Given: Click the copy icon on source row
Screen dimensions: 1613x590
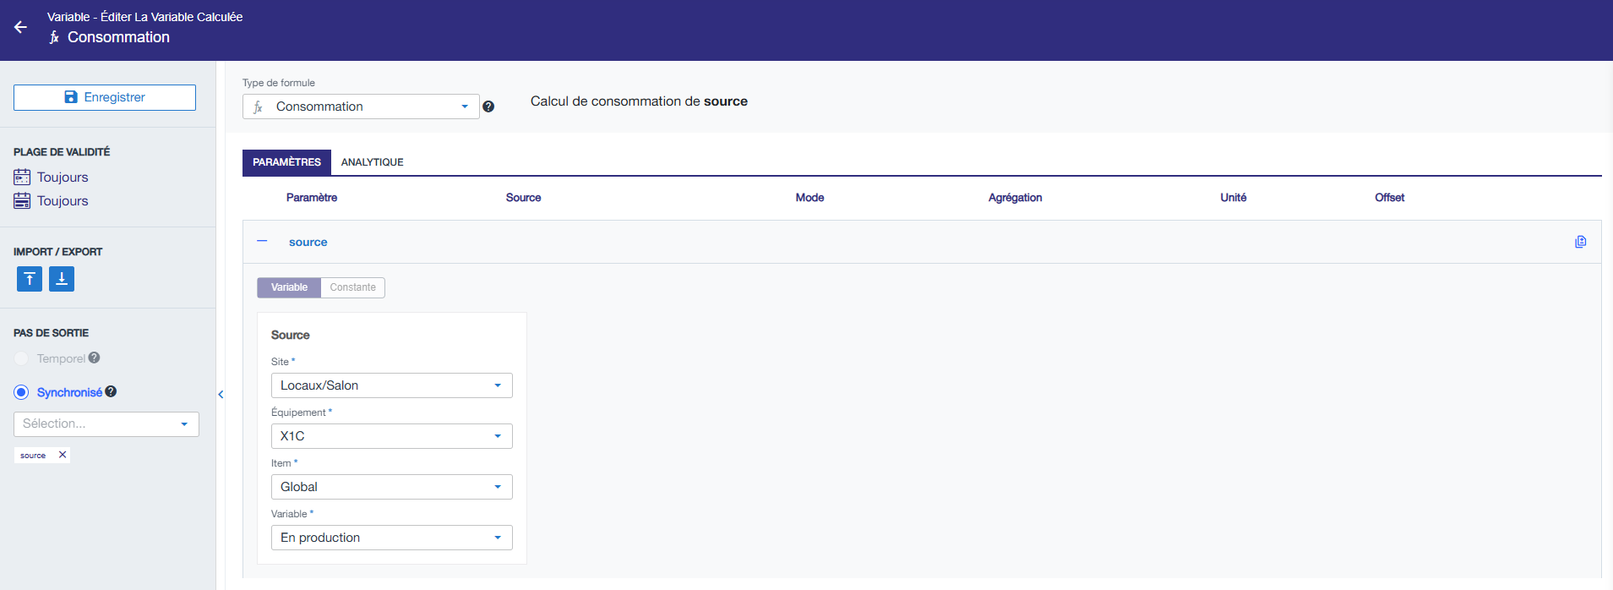Looking at the screenshot, I should [1581, 242].
